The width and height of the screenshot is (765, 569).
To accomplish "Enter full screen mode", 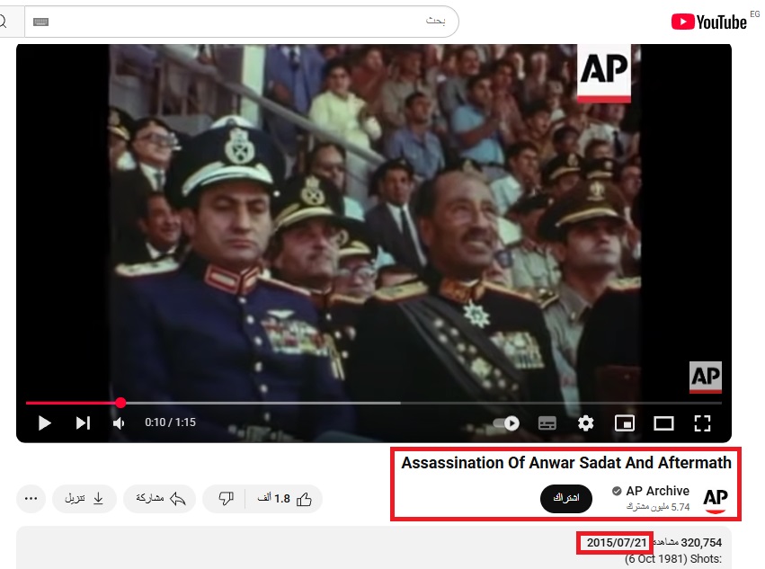I will point(702,423).
